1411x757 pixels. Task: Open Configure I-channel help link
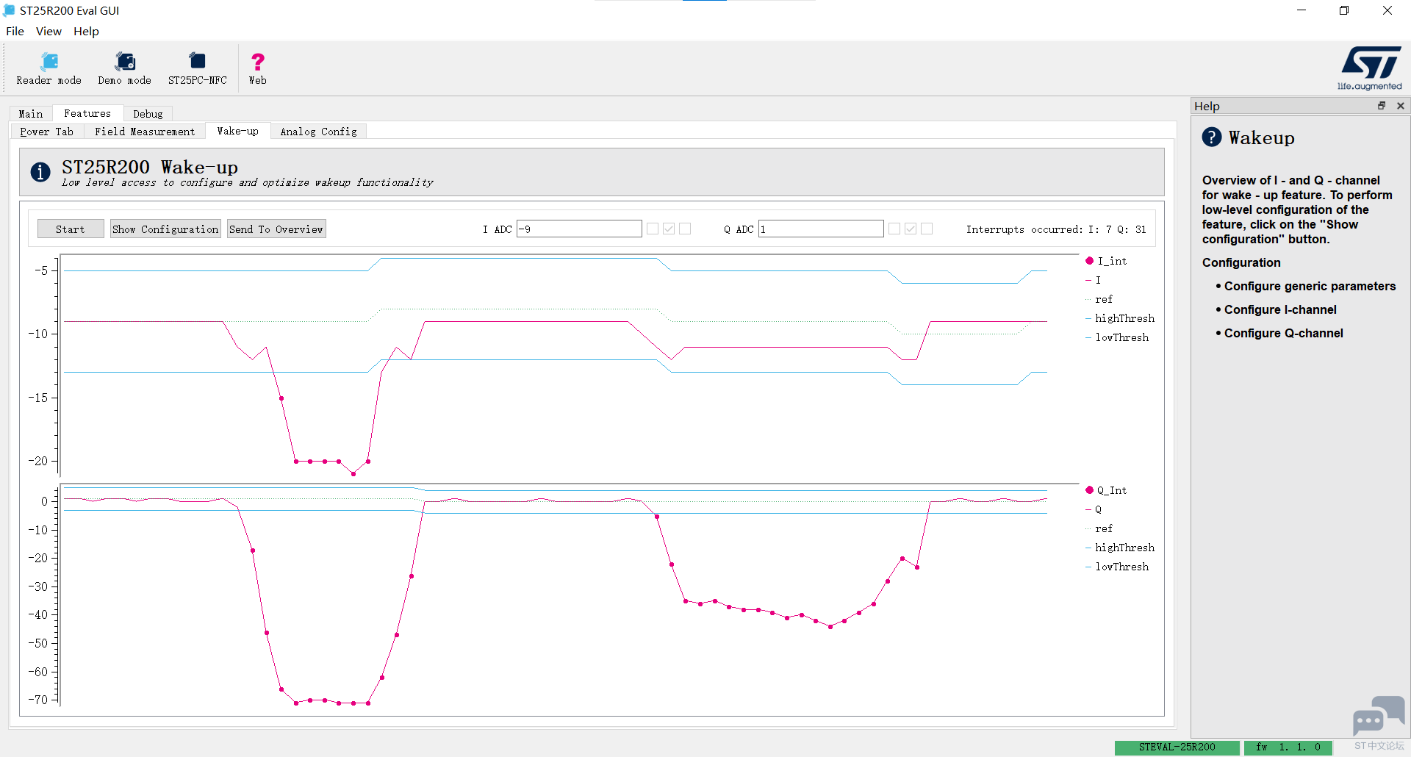tap(1280, 309)
